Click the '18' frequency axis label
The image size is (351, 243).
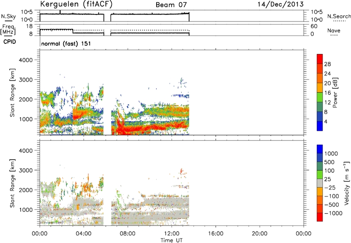(x=29, y=26)
